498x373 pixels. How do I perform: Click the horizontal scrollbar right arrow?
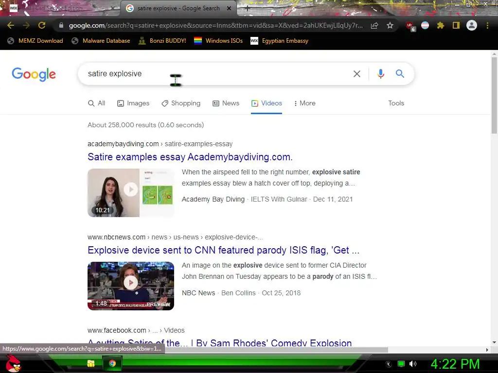(x=487, y=350)
